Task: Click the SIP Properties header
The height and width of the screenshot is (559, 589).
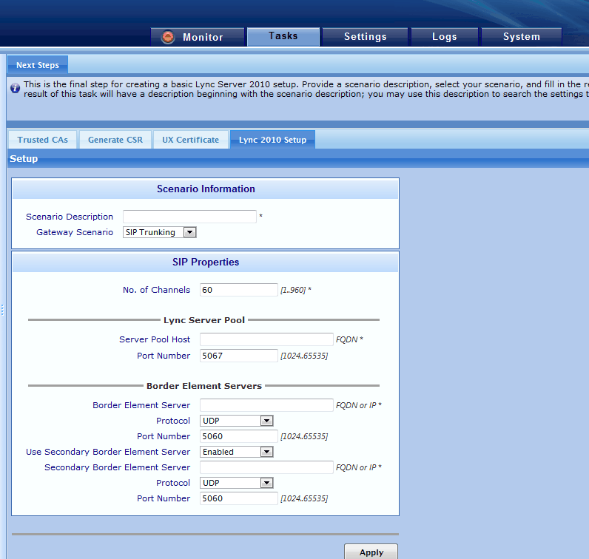Action: 206,262
